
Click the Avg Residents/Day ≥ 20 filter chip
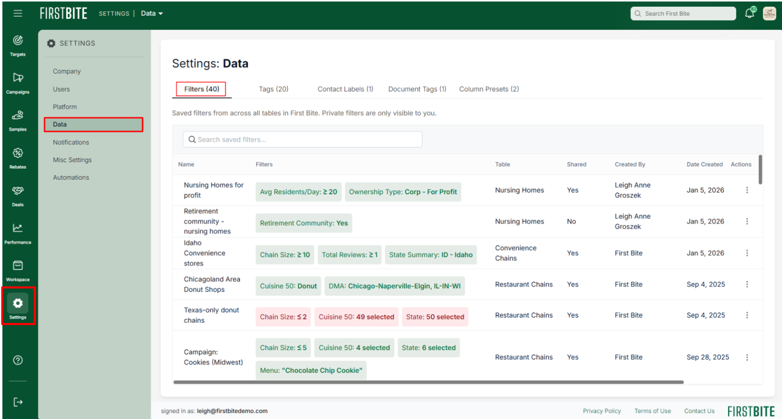(298, 192)
